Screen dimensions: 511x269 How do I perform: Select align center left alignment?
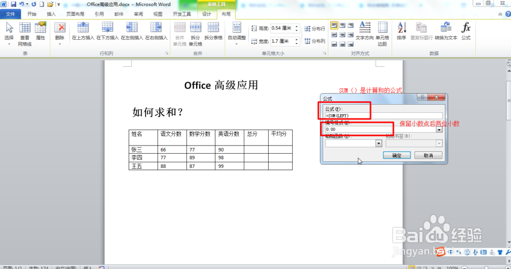click(334, 35)
